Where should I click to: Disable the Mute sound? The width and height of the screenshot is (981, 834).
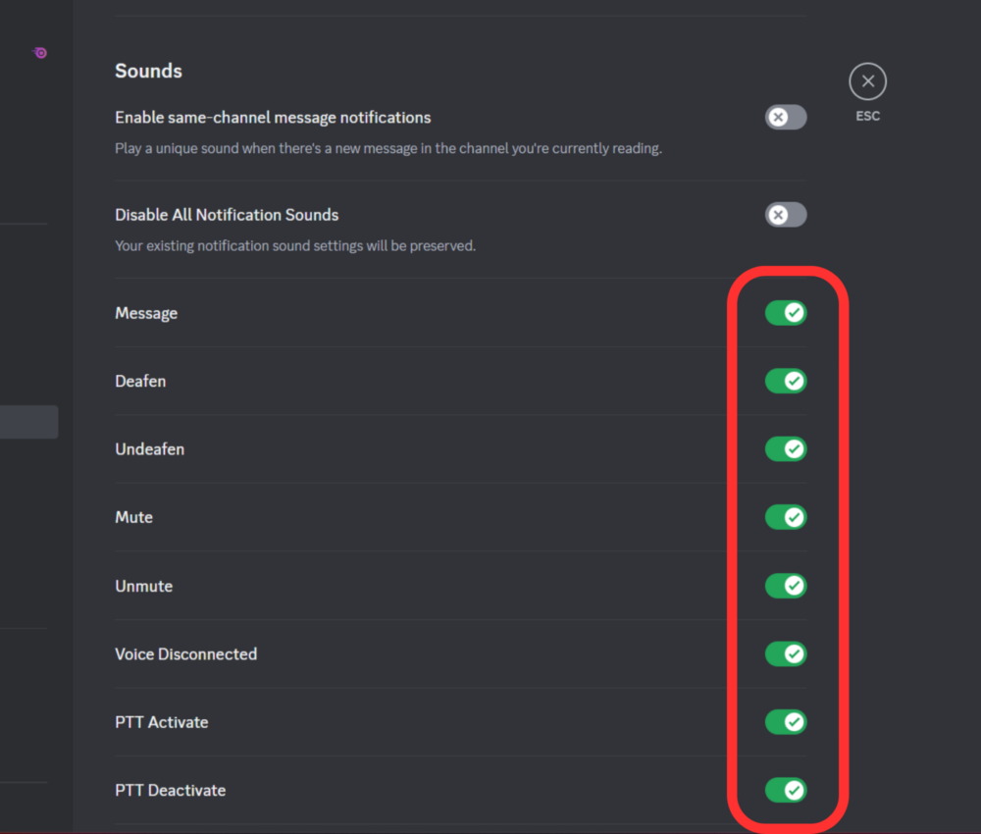[785, 517]
